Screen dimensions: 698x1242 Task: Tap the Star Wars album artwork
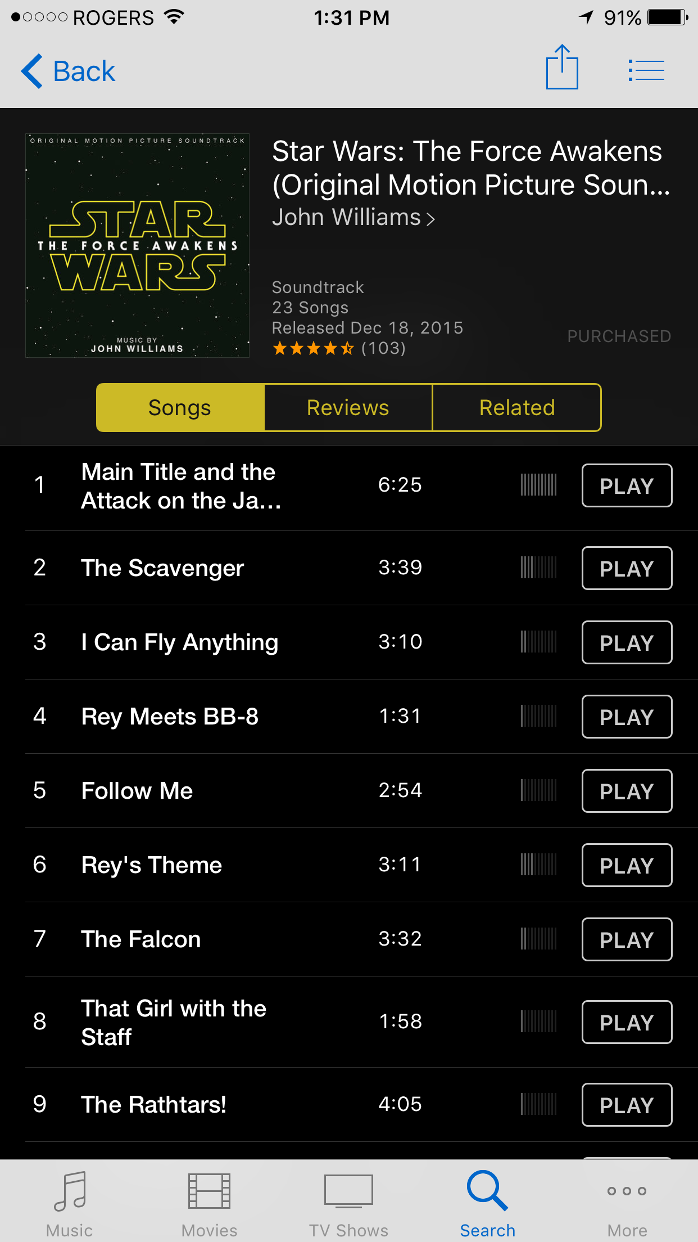[x=137, y=245]
